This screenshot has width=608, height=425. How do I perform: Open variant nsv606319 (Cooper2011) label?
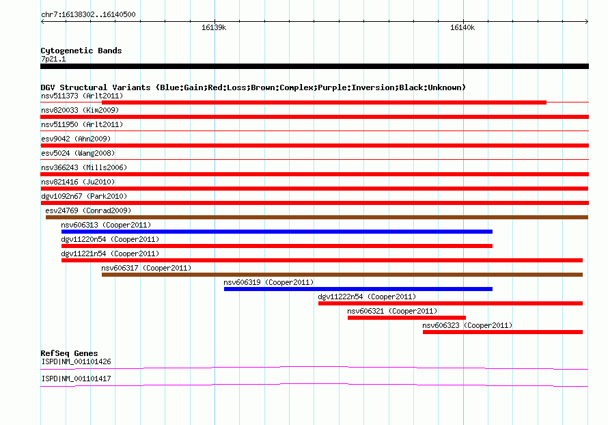pos(268,282)
